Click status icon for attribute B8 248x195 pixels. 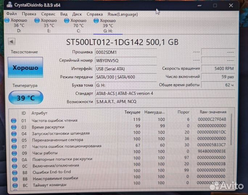tap(15, 173)
